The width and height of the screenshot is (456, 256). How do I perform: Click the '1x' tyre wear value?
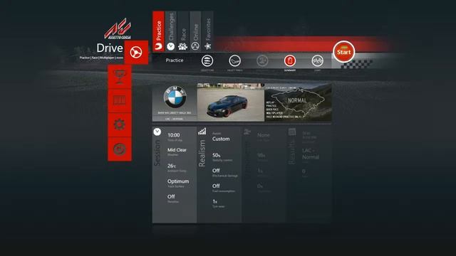[214, 201]
